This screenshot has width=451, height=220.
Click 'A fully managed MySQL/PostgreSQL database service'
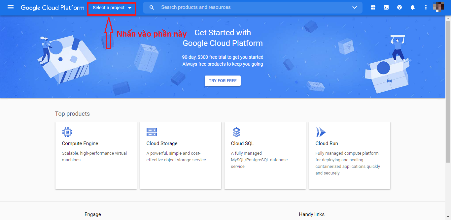tap(259, 160)
